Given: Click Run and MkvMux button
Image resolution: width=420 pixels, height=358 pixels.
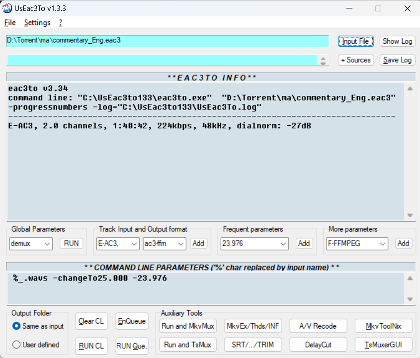Looking at the screenshot, I should (188, 326).
